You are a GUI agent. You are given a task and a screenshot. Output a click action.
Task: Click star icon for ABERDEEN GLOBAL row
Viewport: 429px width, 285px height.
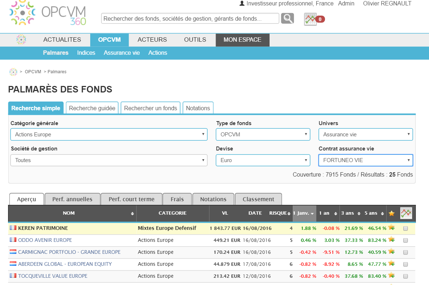(x=392, y=263)
